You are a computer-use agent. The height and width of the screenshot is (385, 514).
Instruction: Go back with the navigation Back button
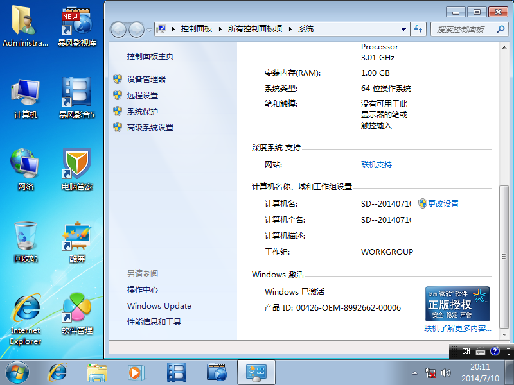coord(118,30)
